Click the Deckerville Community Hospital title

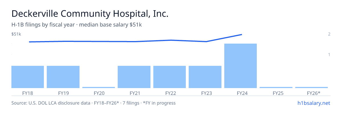tap(90, 13)
